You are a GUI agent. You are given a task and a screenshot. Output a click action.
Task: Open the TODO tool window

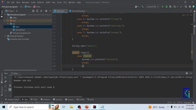tap(34, 99)
